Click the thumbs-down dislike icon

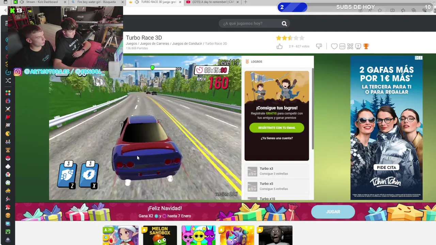(x=319, y=46)
